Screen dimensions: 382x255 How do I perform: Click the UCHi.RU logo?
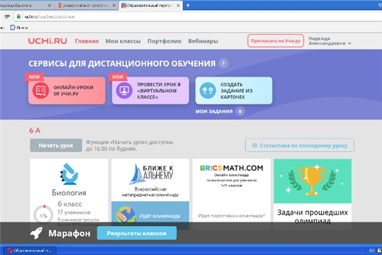(x=47, y=41)
